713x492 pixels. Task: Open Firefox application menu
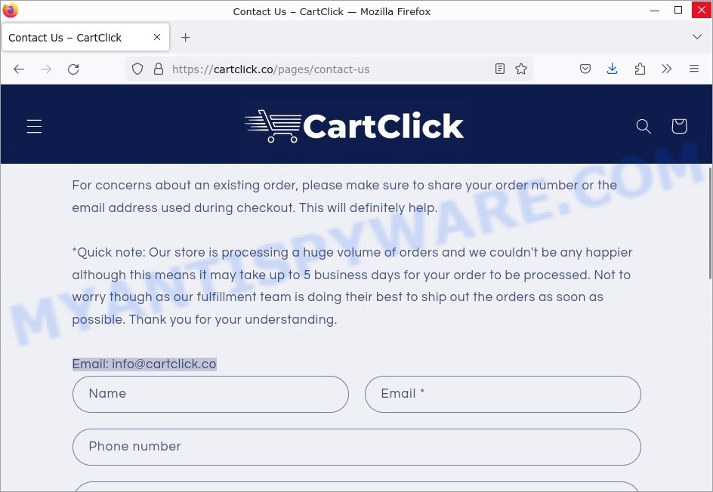pos(694,69)
